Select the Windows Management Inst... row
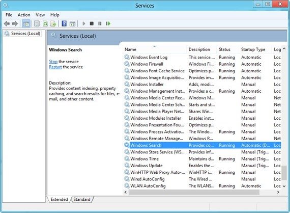This screenshot has height=213, width=290. tap(202, 91)
